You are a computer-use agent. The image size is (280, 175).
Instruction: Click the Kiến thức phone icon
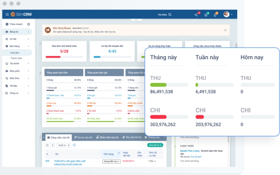[x=7, y=78]
